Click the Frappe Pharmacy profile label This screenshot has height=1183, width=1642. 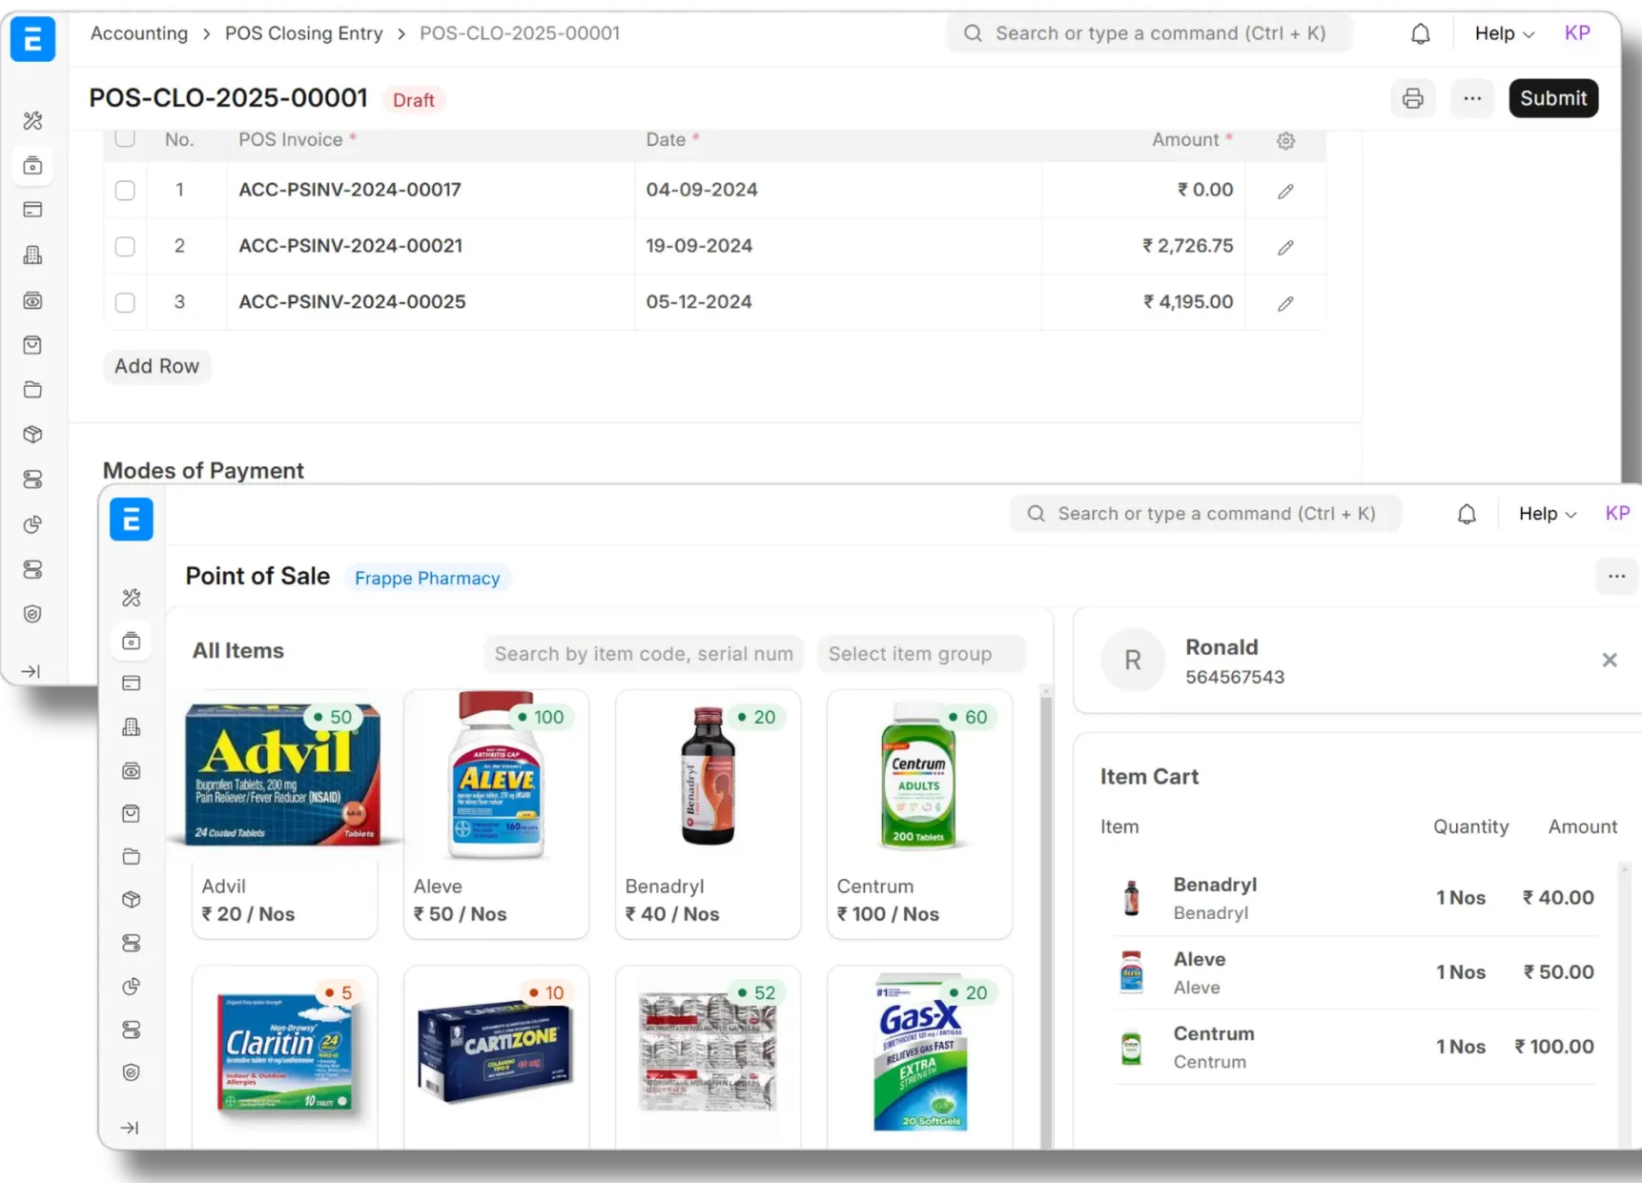pyautogui.click(x=427, y=578)
